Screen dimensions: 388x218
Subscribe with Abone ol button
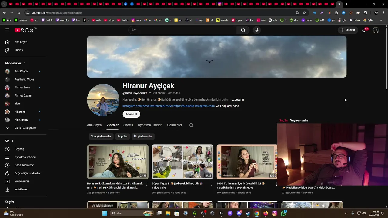coord(131,114)
